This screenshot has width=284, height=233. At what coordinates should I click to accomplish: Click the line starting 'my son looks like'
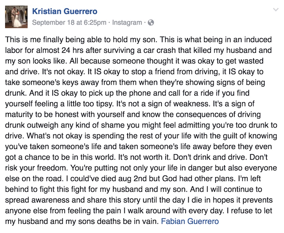coord(134,61)
